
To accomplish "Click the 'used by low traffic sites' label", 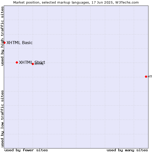I will point(2,119).
